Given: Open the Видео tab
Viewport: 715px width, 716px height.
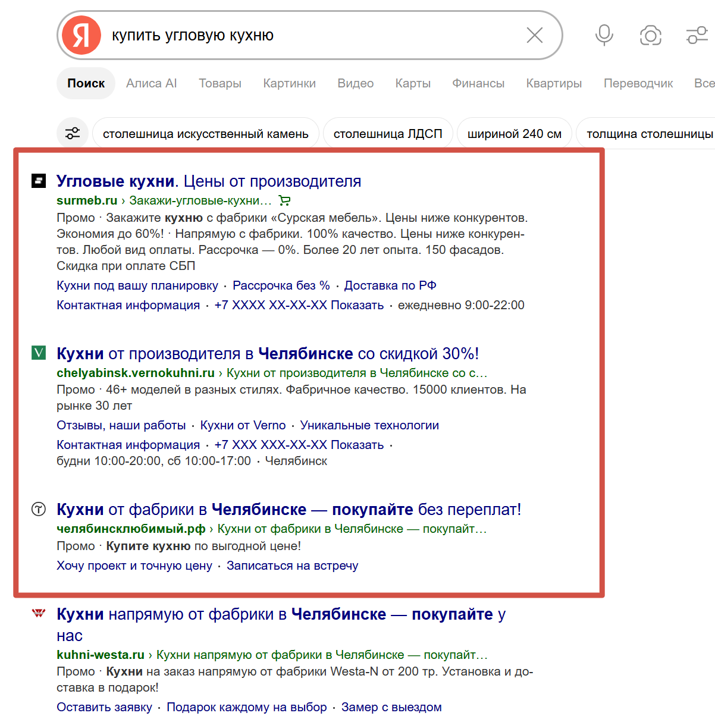Looking at the screenshot, I should (x=356, y=83).
